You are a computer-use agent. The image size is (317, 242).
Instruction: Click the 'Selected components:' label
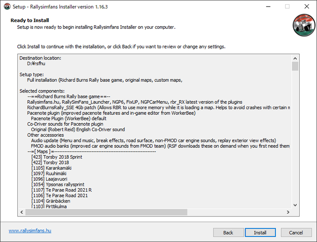[x=42, y=91]
